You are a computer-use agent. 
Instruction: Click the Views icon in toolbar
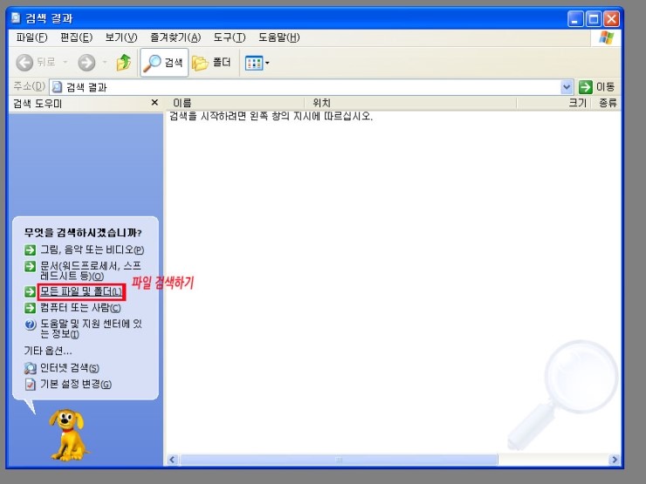click(x=253, y=63)
